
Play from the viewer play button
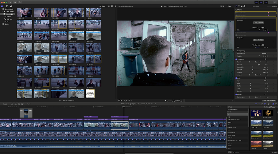coord(166,100)
